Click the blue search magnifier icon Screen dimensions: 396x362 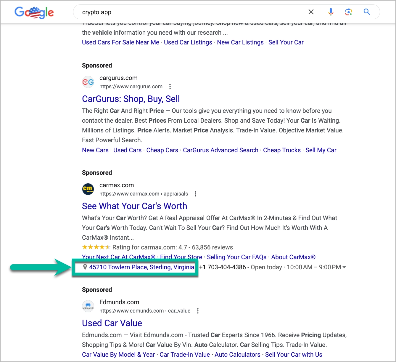(367, 12)
